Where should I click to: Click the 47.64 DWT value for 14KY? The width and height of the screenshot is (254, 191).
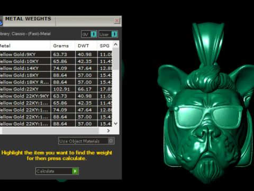click(x=85, y=68)
